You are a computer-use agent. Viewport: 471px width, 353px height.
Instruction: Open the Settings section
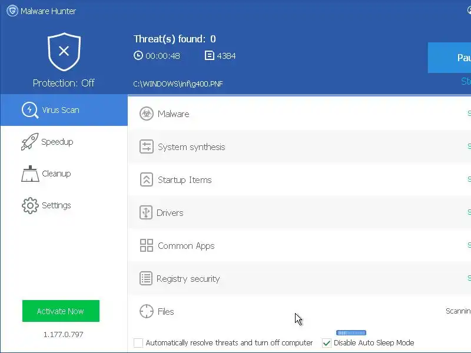pos(64,205)
